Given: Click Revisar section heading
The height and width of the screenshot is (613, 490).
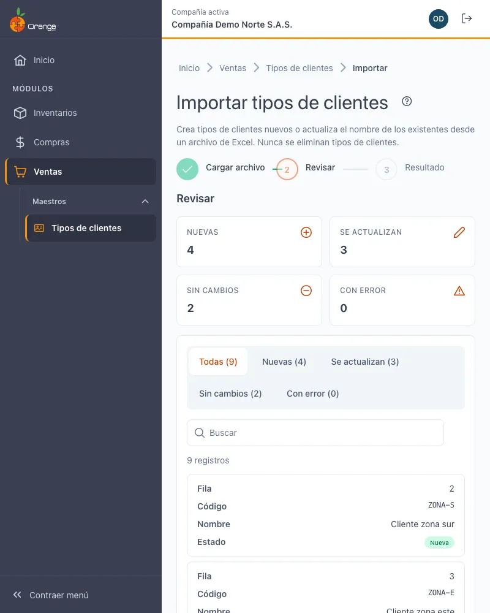Looking at the screenshot, I should [195, 199].
